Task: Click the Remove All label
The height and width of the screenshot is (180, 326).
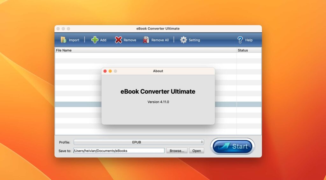Action: pyautogui.click(x=160, y=40)
